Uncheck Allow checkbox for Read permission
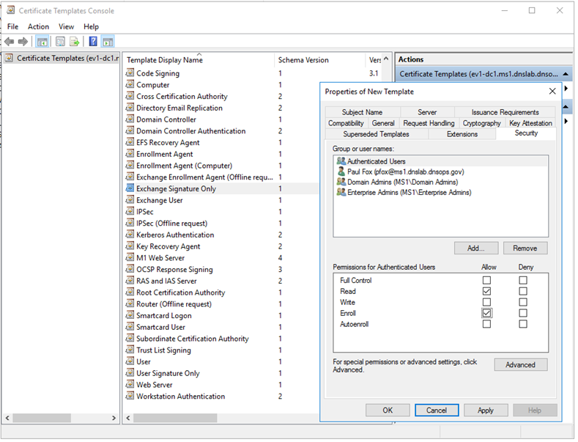 pyautogui.click(x=486, y=291)
